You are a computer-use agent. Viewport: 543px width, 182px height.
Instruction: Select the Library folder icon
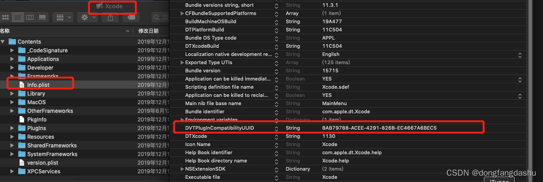point(22,93)
